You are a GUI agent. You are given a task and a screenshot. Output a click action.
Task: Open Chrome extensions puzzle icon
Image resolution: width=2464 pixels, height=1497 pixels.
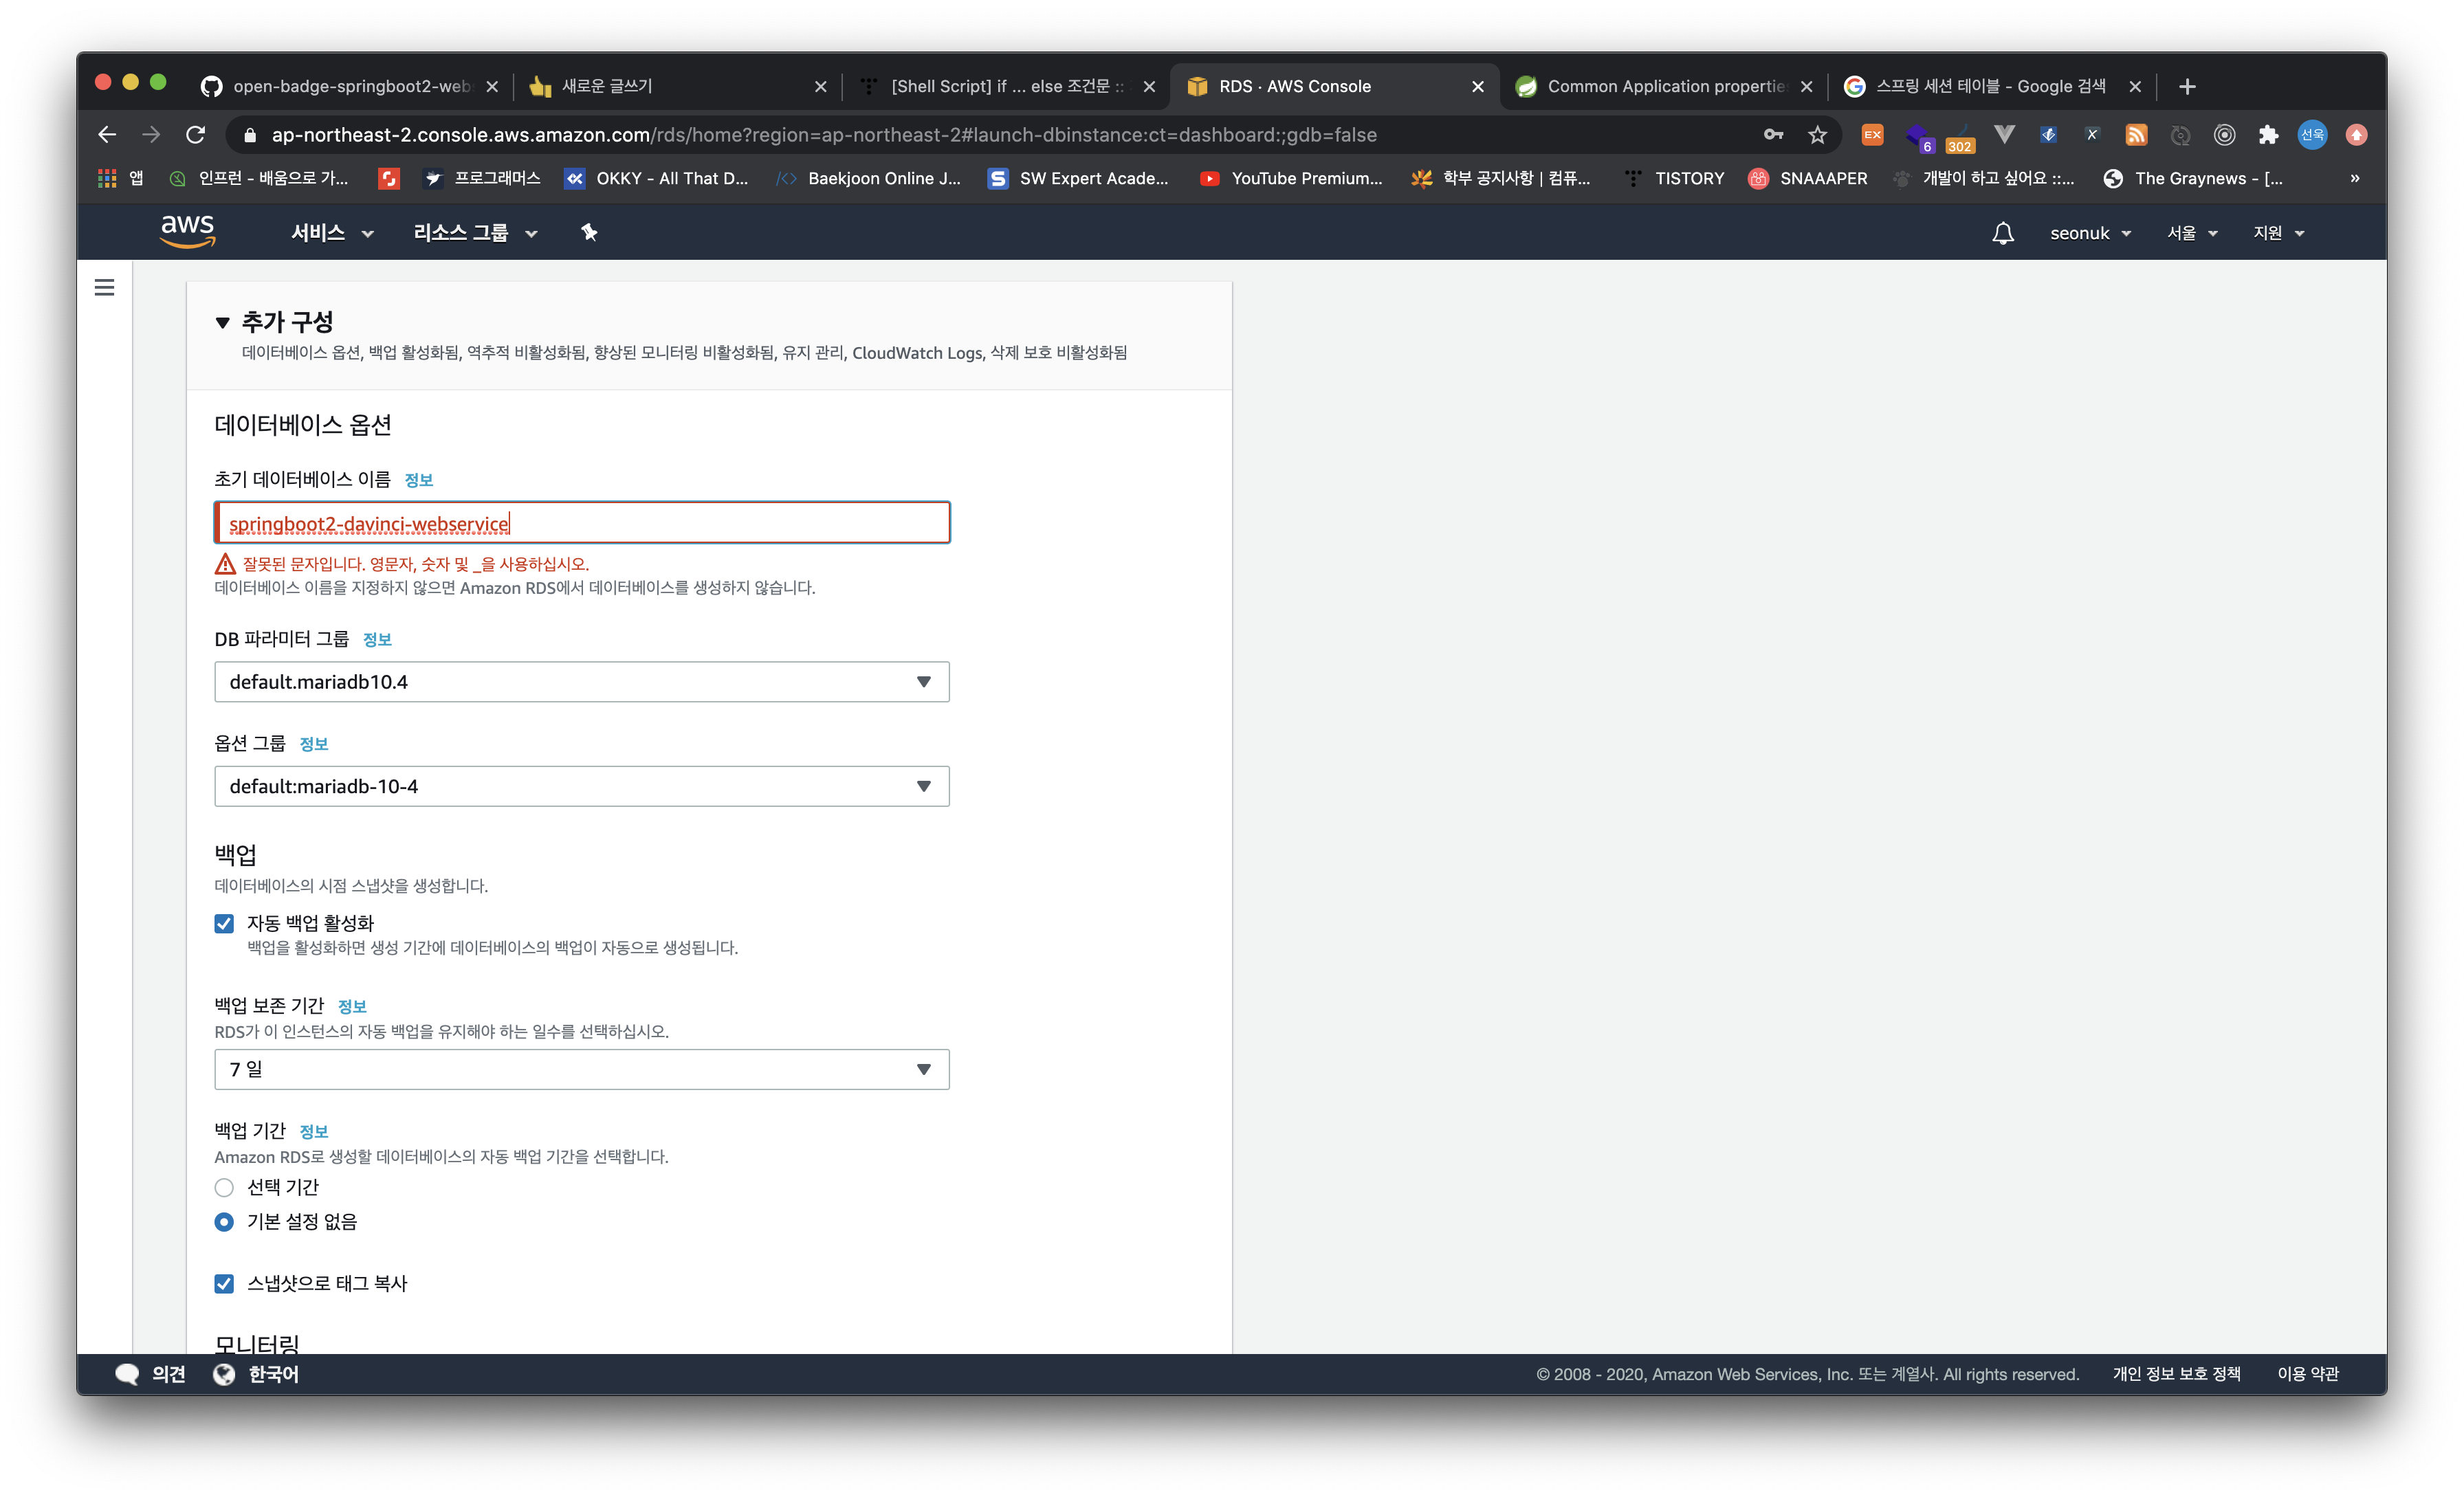tap(2268, 134)
